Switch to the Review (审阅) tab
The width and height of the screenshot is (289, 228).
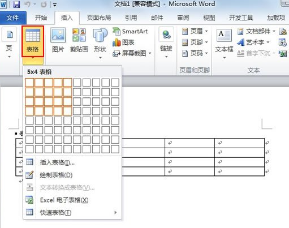(x=183, y=18)
